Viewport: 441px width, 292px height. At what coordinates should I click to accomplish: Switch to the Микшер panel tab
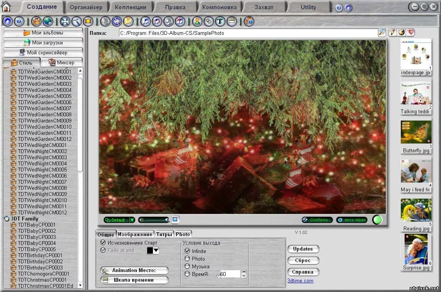[62, 62]
